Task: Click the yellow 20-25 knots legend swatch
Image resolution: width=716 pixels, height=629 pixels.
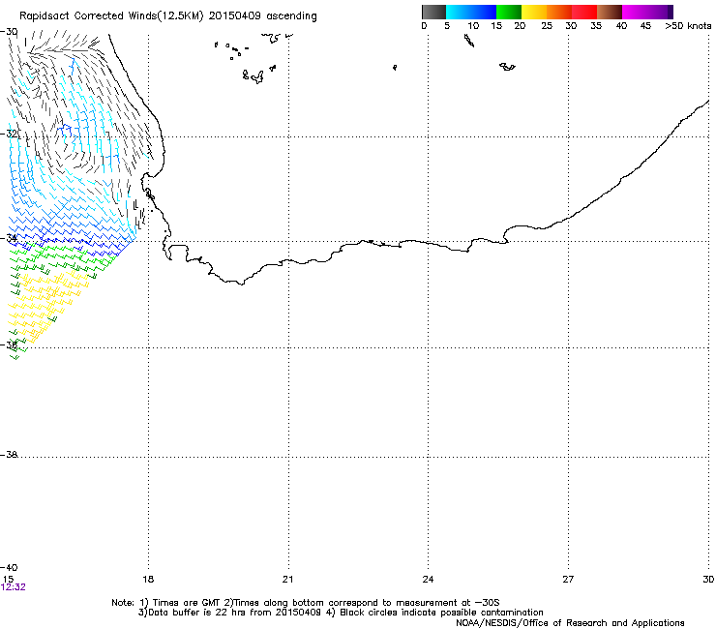Action: (x=534, y=12)
